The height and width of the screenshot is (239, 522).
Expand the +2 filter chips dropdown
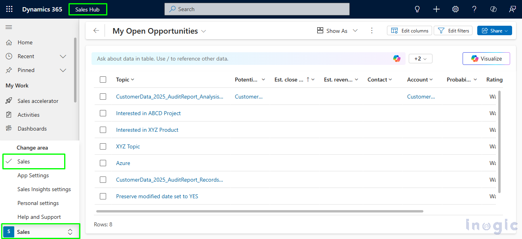421,59
